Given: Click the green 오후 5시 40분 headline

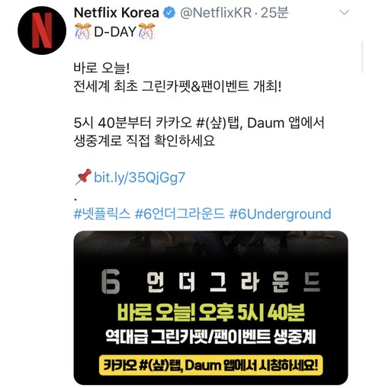Looking at the screenshot, I should (210, 312).
